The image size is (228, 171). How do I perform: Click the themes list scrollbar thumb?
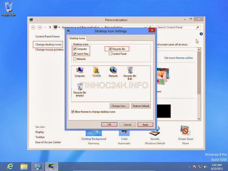(199, 73)
